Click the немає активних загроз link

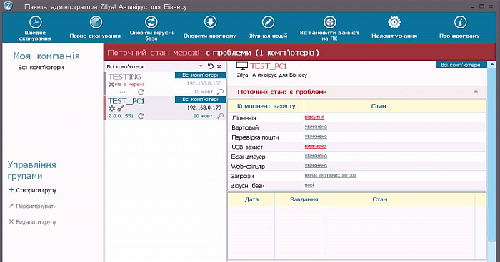[330, 175]
